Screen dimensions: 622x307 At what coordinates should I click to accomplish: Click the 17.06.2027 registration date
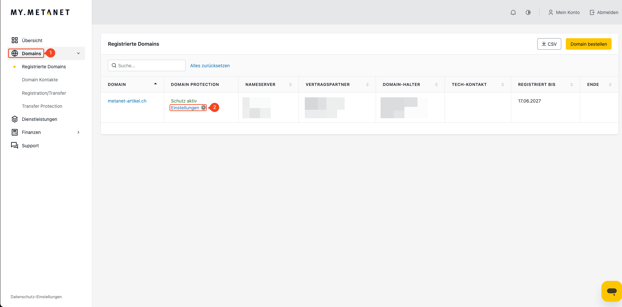coord(529,101)
